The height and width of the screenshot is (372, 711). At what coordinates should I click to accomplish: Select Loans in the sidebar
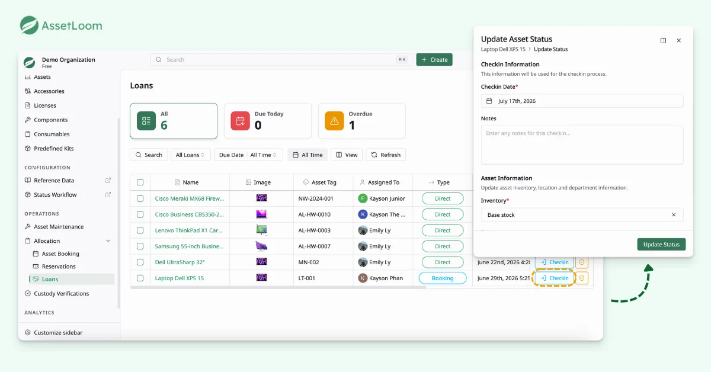point(72,279)
